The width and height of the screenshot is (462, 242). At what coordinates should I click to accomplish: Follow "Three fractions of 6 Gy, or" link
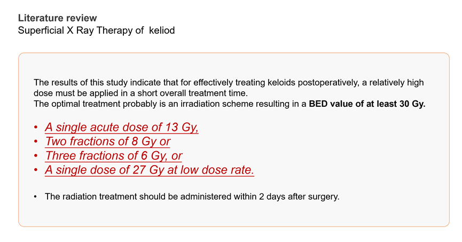click(114, 156)
